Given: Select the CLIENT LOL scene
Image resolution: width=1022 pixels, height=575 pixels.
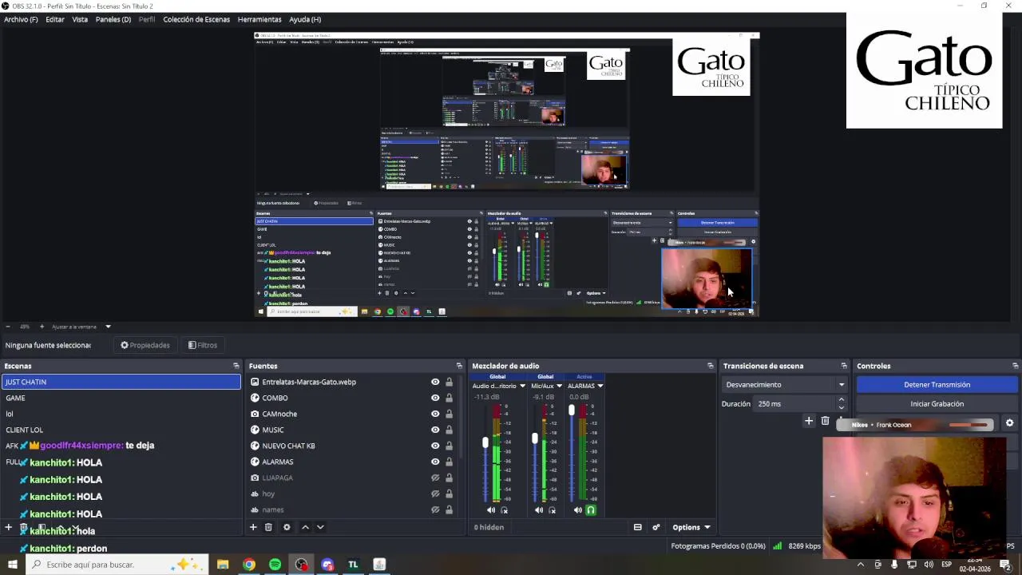Looking at the screenshot, I should tap(121, 430).
